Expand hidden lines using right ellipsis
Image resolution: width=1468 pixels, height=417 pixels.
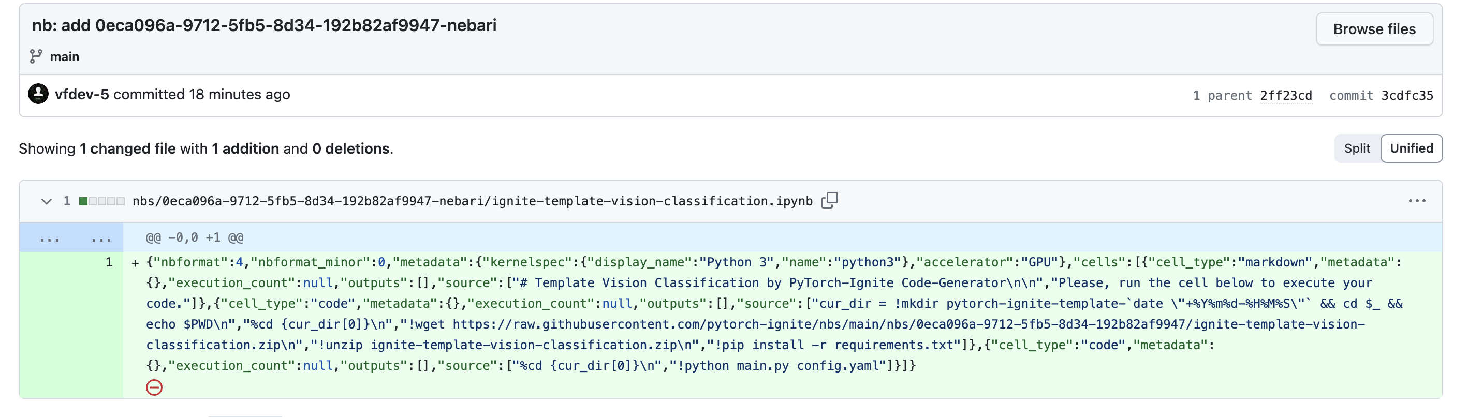point(101,238)
